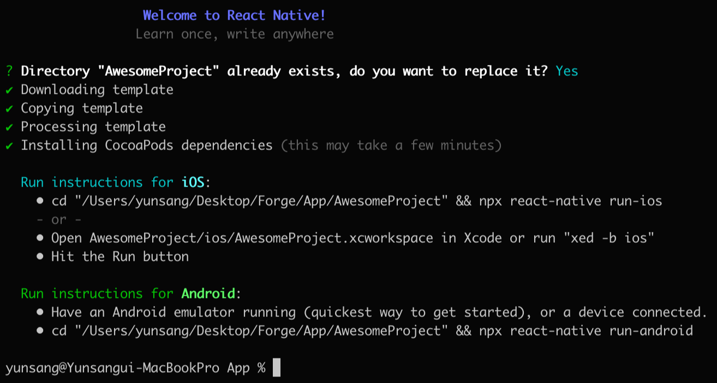Click the "- or -" separator text
This screenshot has width=717, height=383.
click(59, 220)
